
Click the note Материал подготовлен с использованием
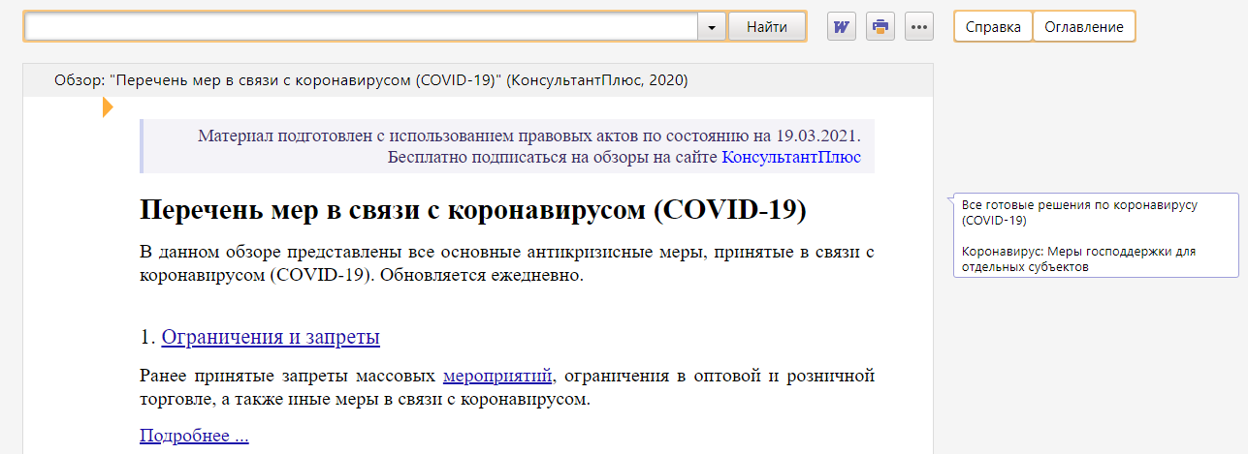[x=528, y=136]
